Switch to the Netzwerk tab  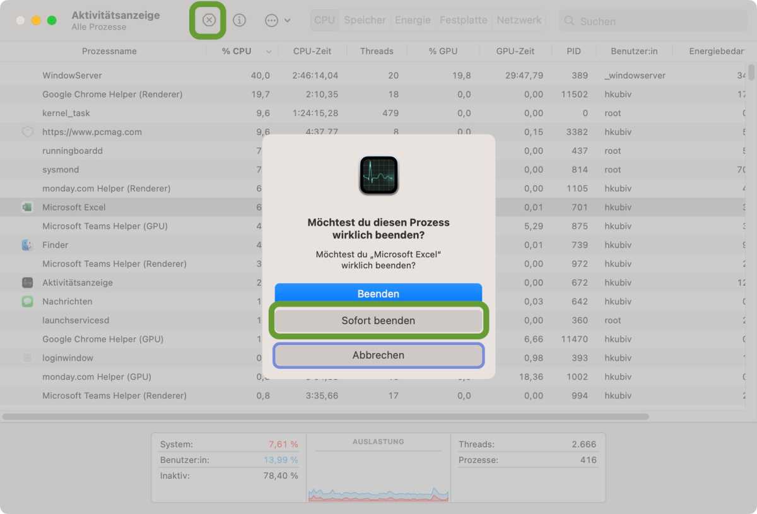coord(519,20)
